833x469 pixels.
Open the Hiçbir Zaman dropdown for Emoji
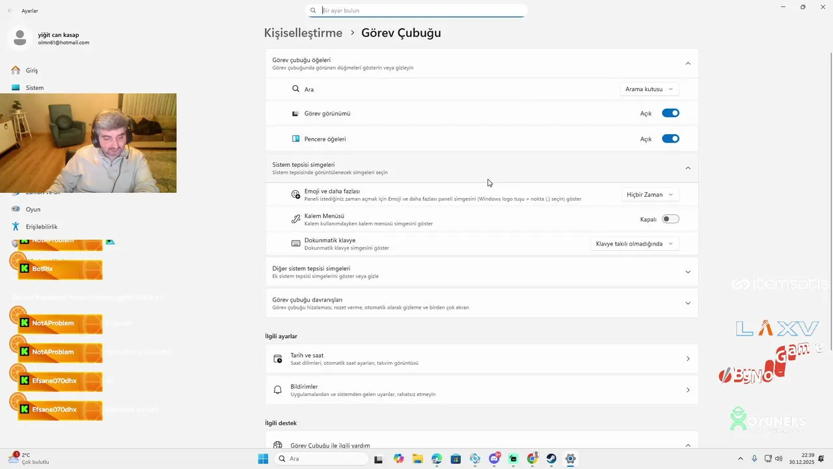click(649, 194)
